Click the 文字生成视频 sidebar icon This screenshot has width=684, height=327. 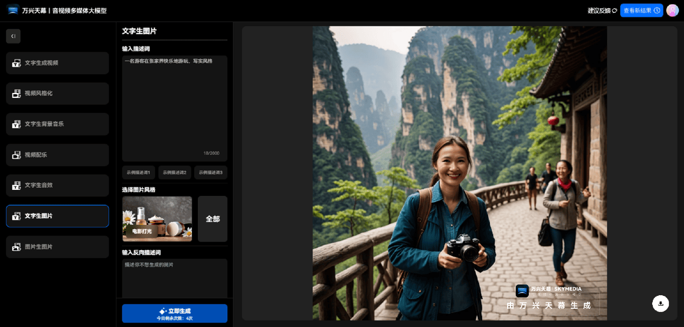(x=16, y=63)
